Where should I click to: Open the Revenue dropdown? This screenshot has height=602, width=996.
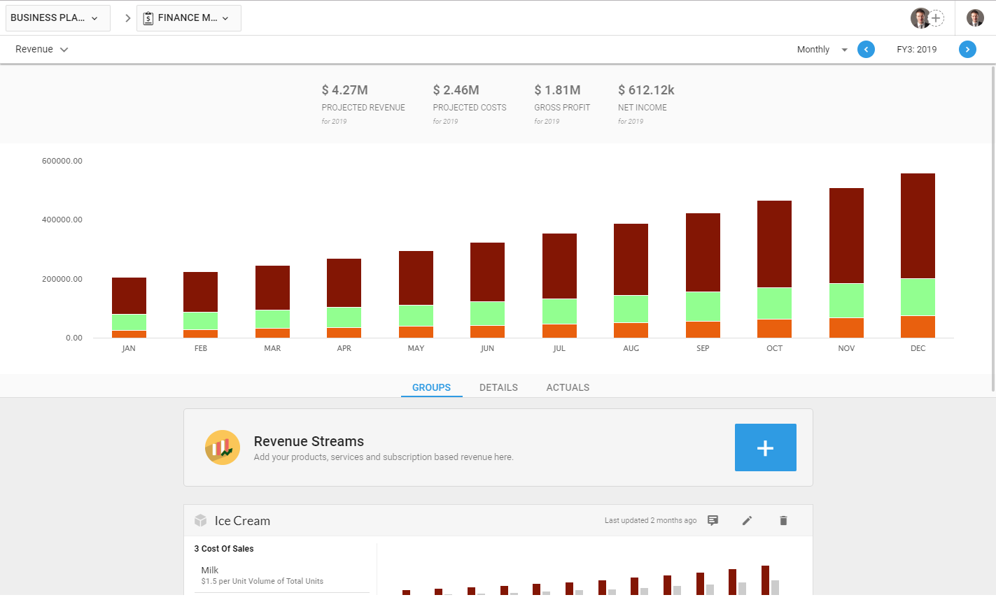click(42, 49)
